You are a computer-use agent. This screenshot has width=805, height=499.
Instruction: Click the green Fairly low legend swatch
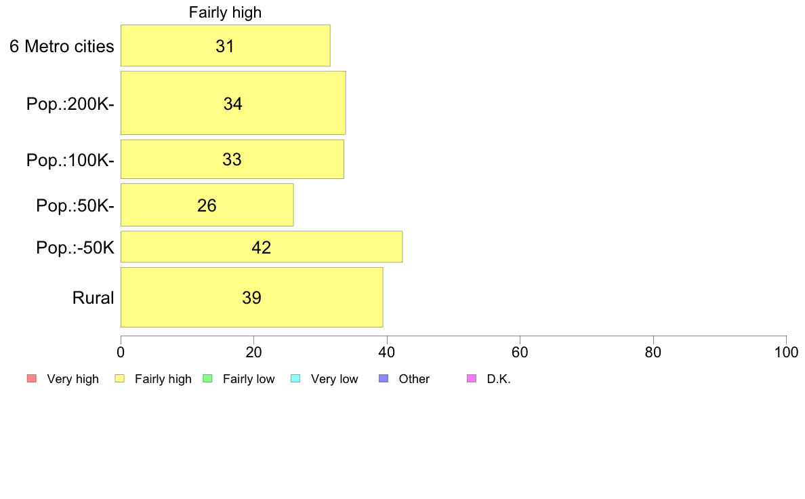click(x=208, y=379)
